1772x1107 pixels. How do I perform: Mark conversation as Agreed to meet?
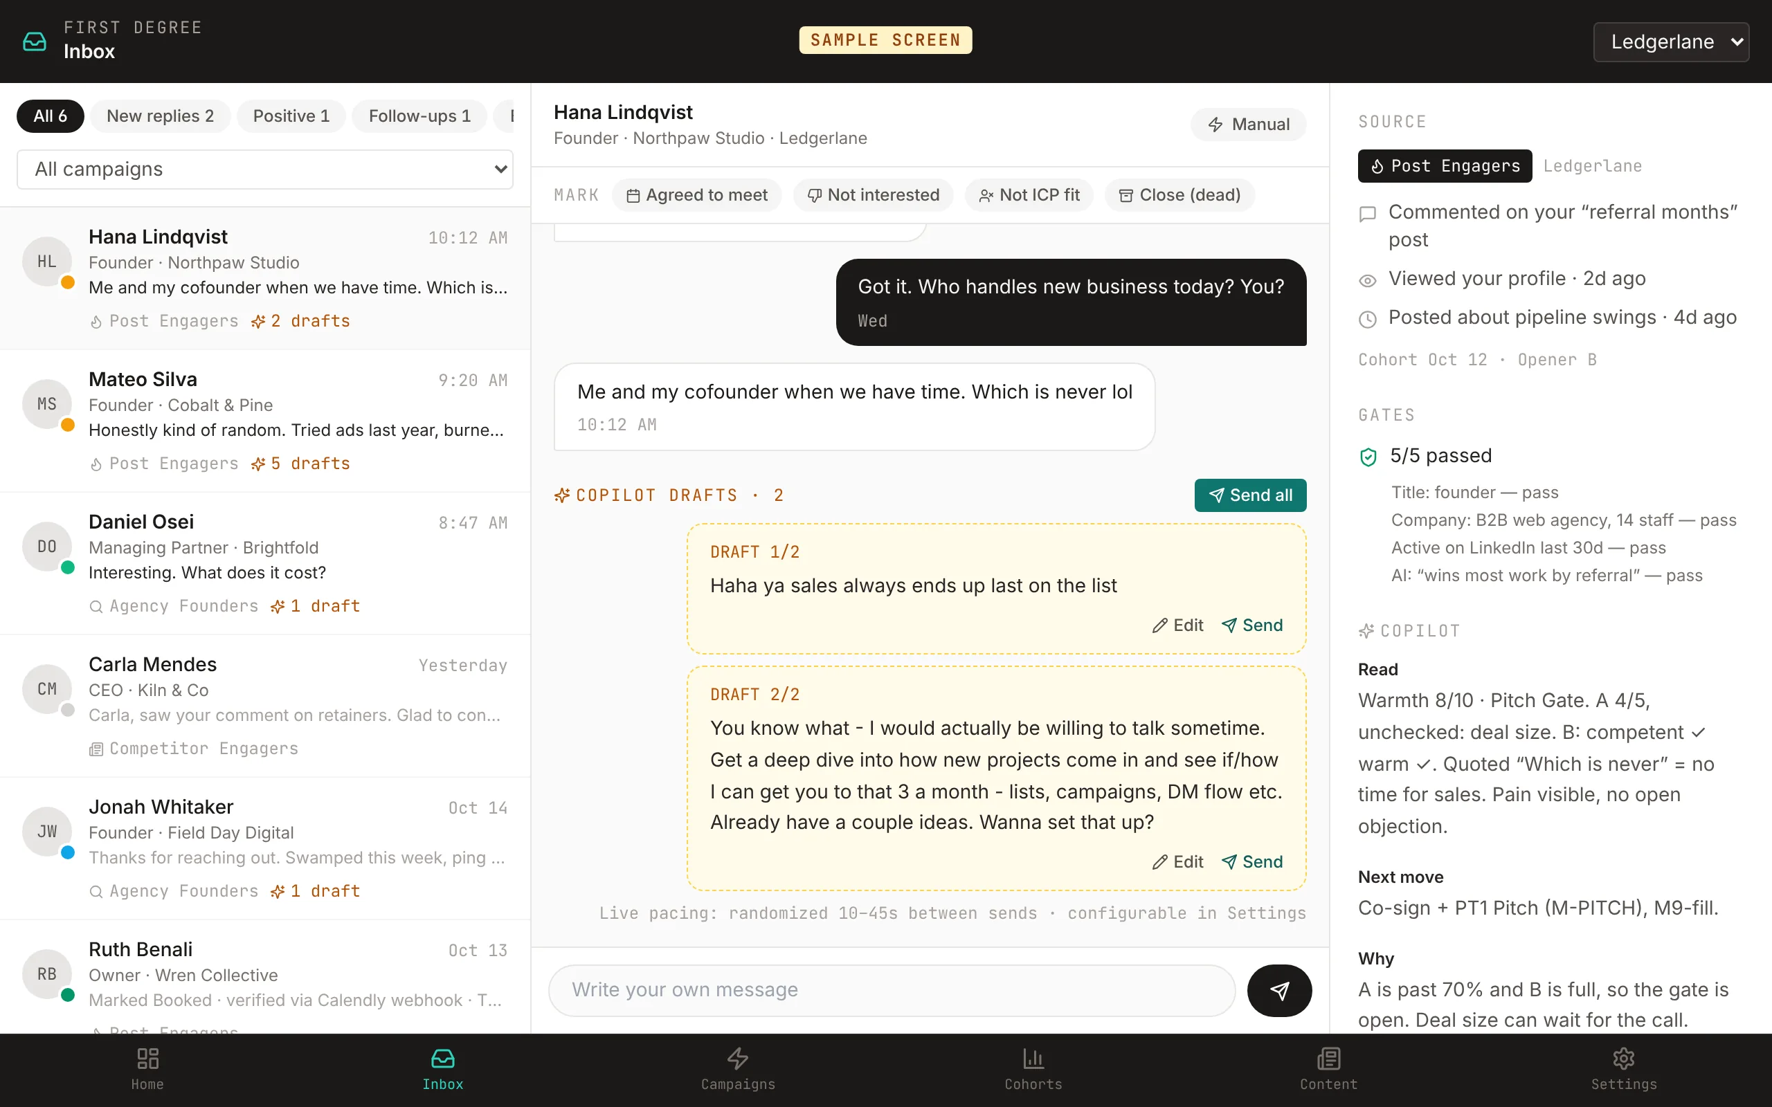(696, 194)
